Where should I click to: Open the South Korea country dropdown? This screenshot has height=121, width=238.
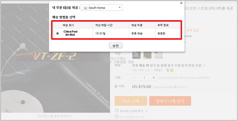tap(101, 8)
